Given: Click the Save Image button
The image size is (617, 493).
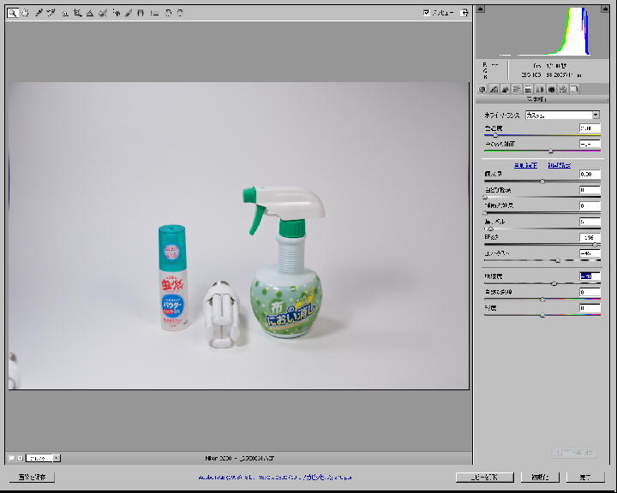Looking at the screenshot, I should 32,477.
